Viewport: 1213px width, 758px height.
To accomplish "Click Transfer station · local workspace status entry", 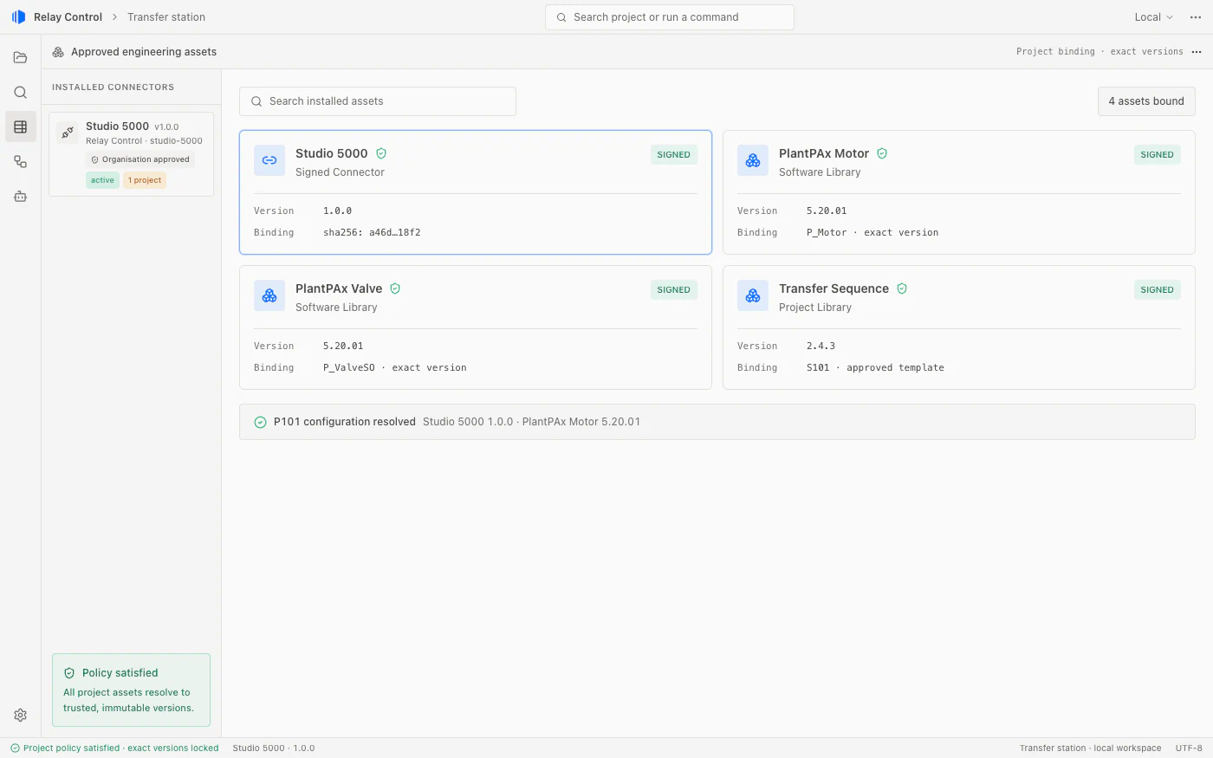I will (x=1090, y=748).
